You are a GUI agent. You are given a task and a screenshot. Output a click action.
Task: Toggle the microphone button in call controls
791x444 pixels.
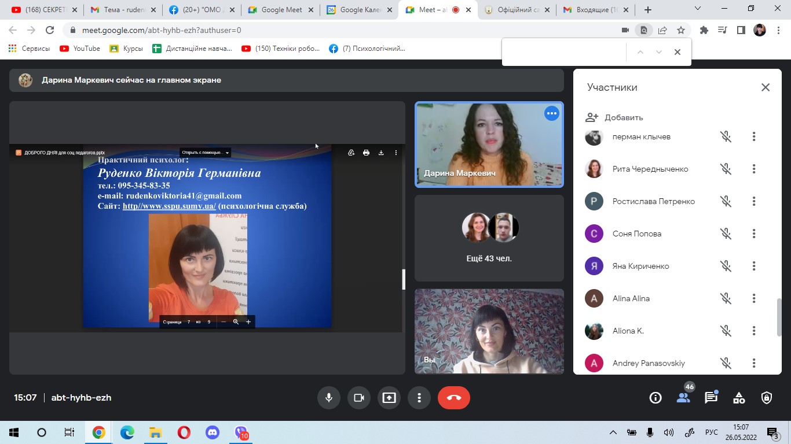tap(329, 398)
